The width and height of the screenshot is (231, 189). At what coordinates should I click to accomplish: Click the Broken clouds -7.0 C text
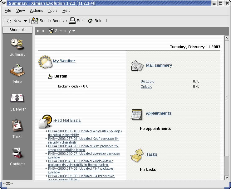coord(73,86)
